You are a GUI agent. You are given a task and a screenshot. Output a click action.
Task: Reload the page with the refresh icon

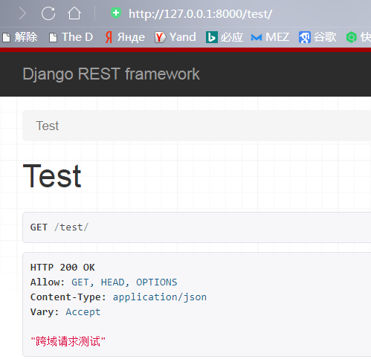pos(48,13)
